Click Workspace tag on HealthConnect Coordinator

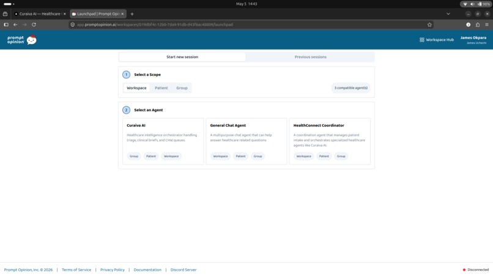click(x=304, y=157)
